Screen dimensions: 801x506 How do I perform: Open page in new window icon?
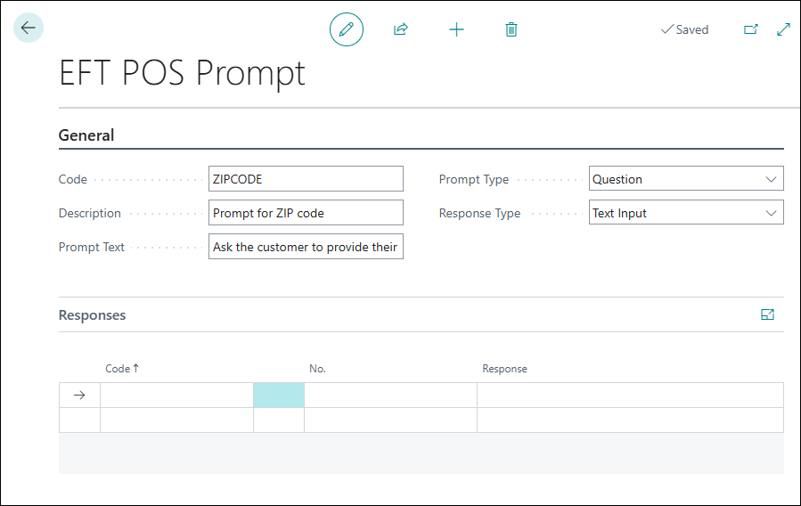click(750, 29)
